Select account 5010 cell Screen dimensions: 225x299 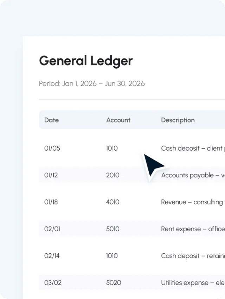click(112, 229)
